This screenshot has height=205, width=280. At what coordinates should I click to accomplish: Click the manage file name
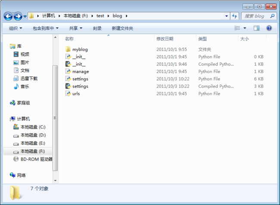81,72
